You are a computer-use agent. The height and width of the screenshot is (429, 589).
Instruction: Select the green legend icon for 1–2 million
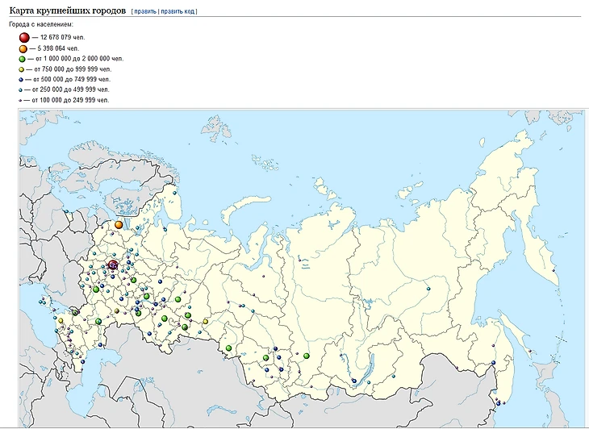(x=23, y=59)
